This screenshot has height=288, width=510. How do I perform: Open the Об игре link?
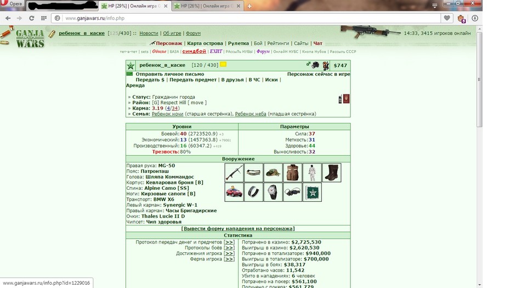point(172,33)
